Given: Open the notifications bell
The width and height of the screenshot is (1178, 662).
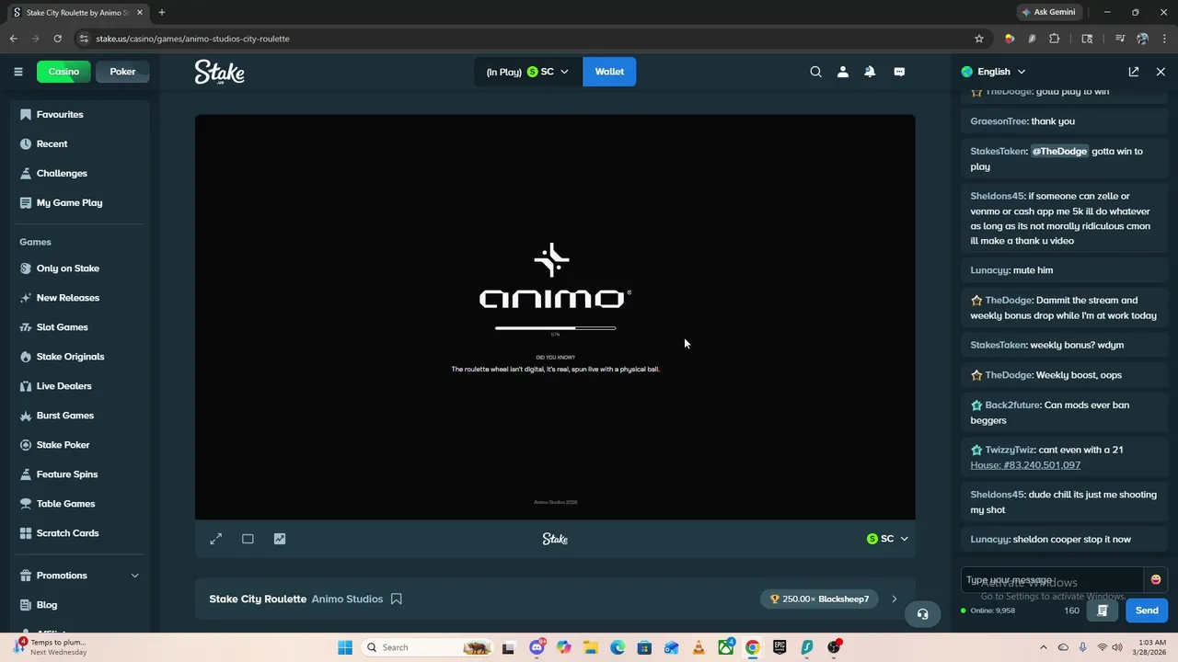Looking at the screenshot, I should click(x=870, y=72).
